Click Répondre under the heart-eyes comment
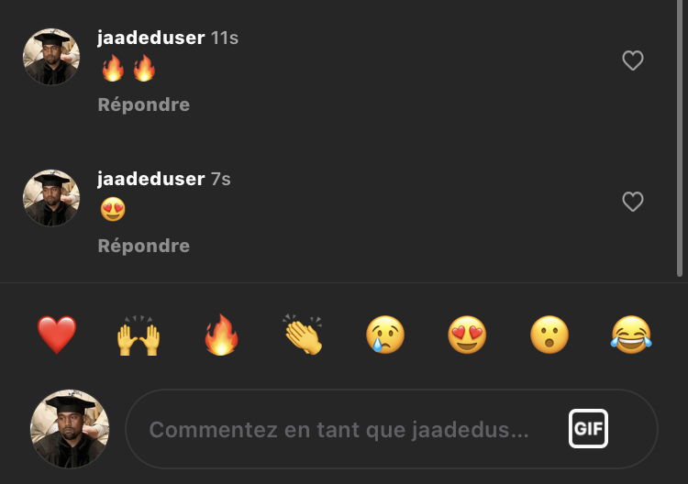The image size is (688, 484). tap(144, 246)
